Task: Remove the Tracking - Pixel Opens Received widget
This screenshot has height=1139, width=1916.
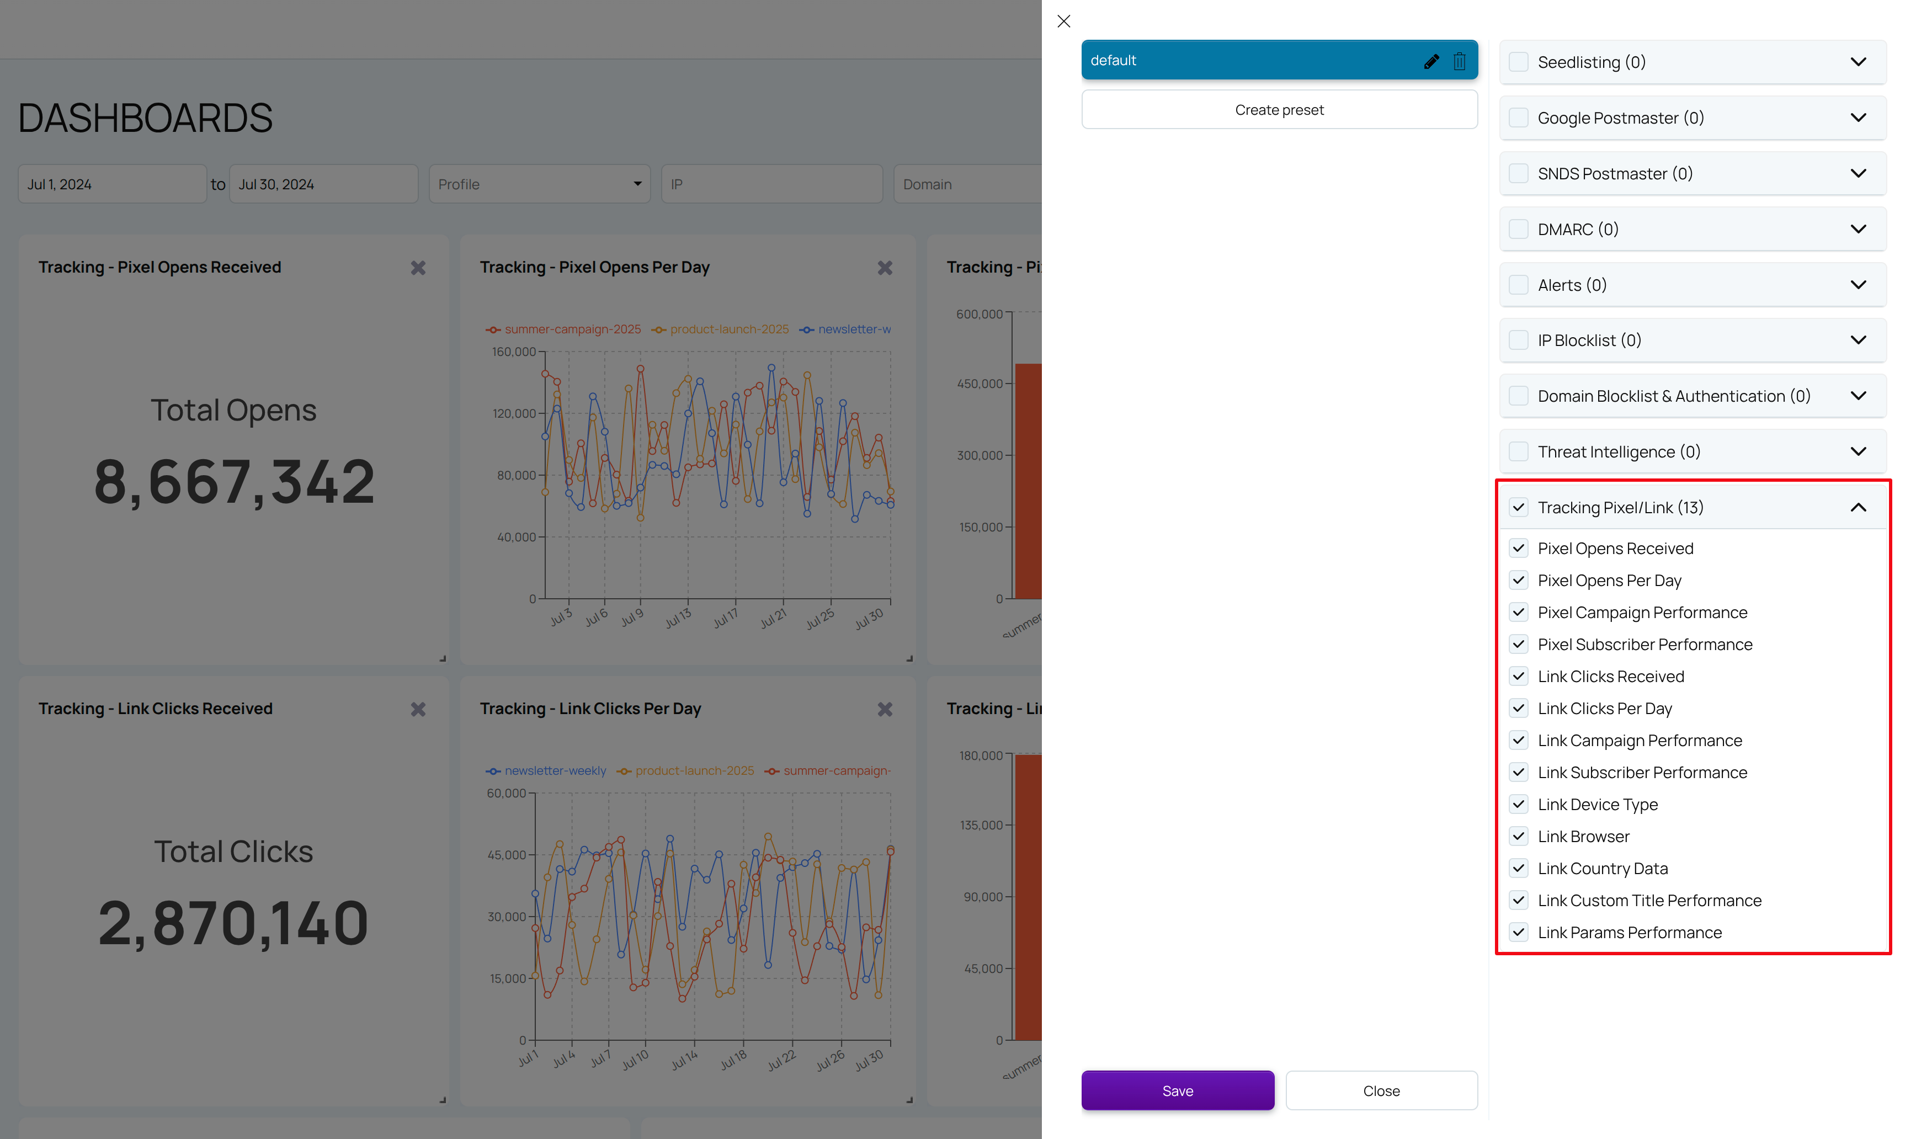Action: click(x=418, y=268)
